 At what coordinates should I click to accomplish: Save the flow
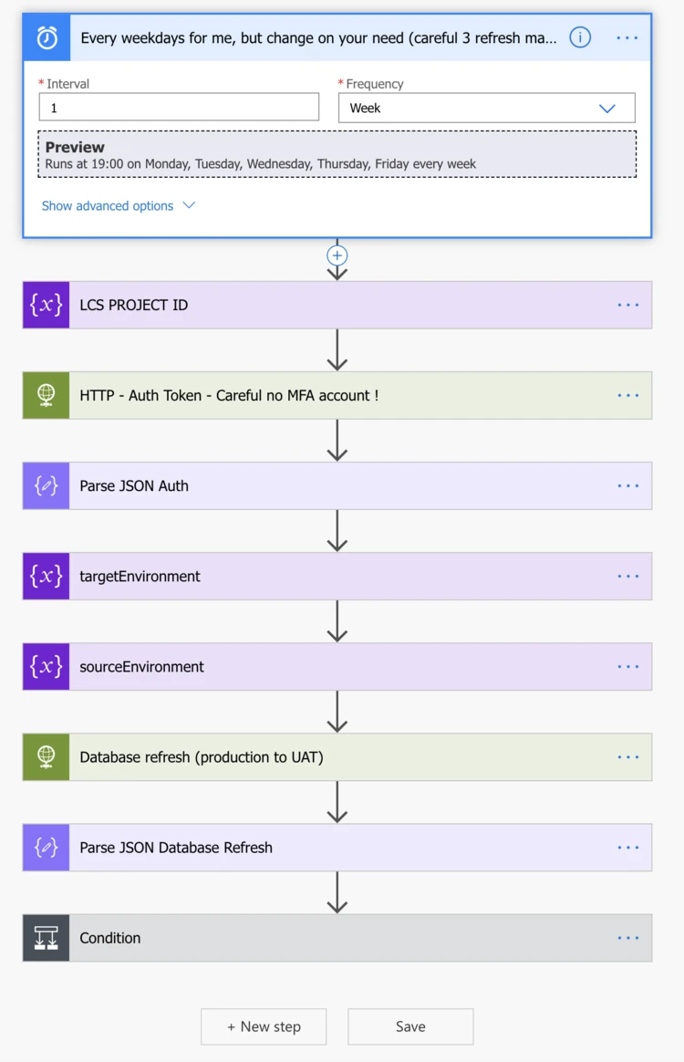[x=410, y=1026]
